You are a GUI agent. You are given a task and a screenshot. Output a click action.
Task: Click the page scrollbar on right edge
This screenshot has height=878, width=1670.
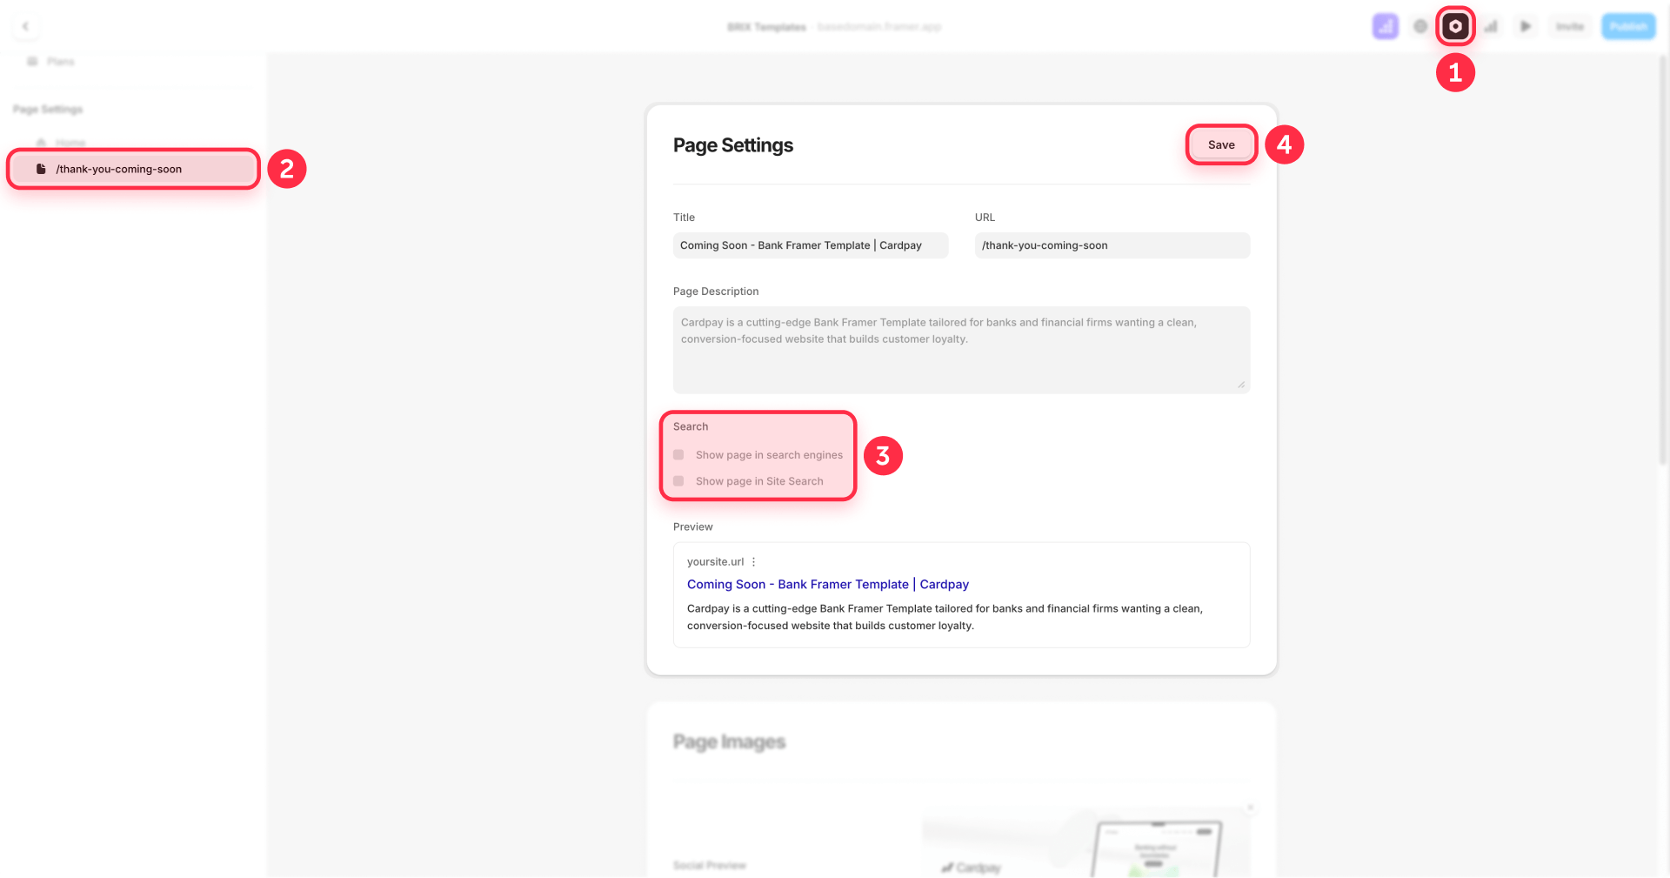pos(1662,261)
